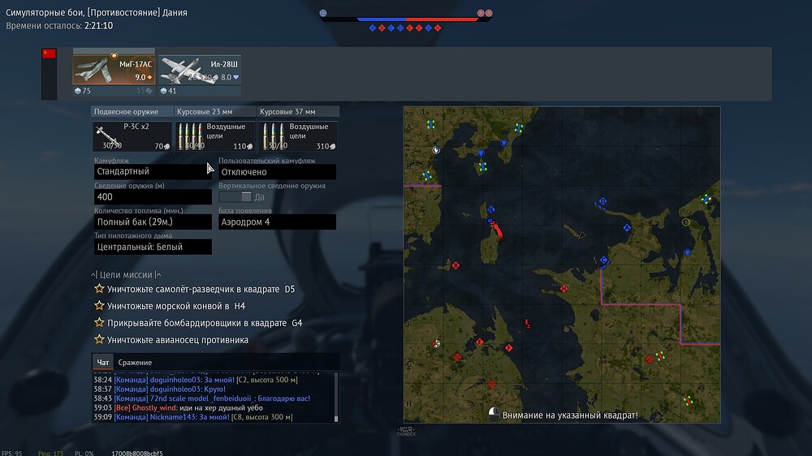Click the 23 mm ammo belt icon
The height and width of the screenshot is (456, 812).
(188, 136)
